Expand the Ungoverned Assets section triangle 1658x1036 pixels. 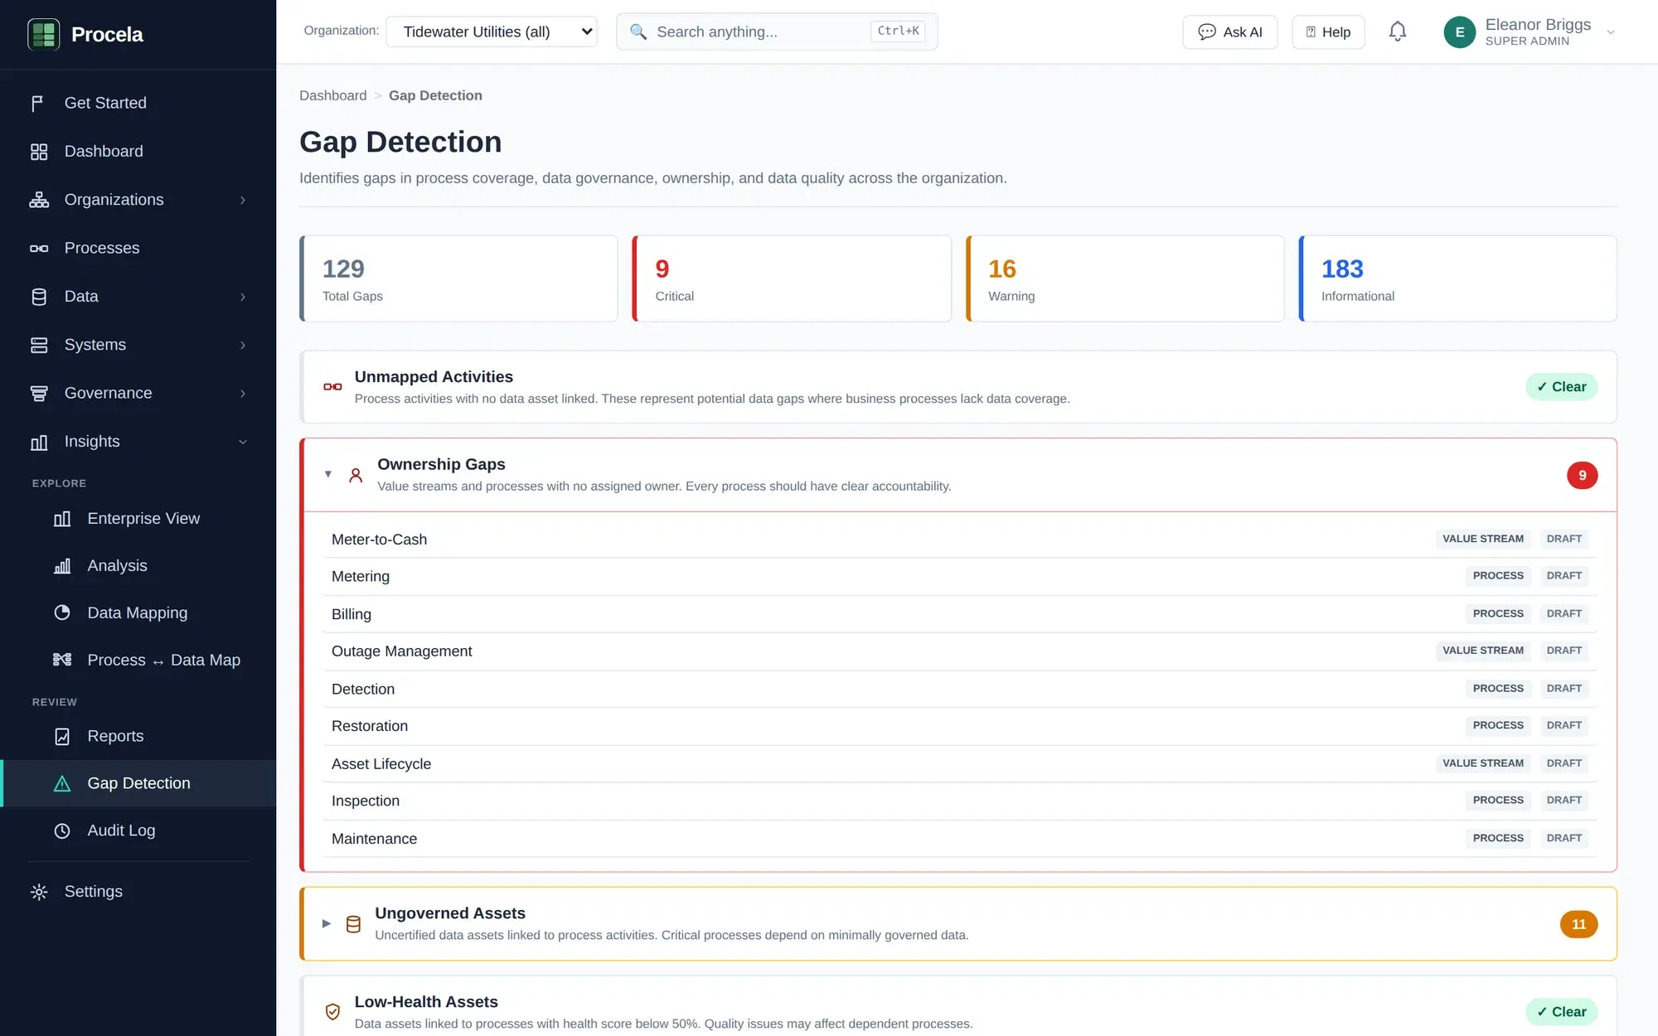[x=327, y=923]
